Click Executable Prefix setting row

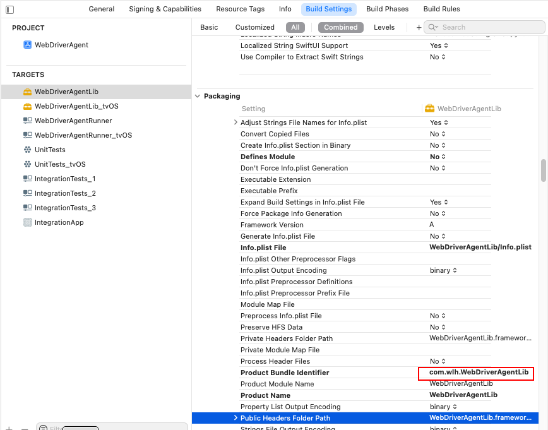(365, 191)
